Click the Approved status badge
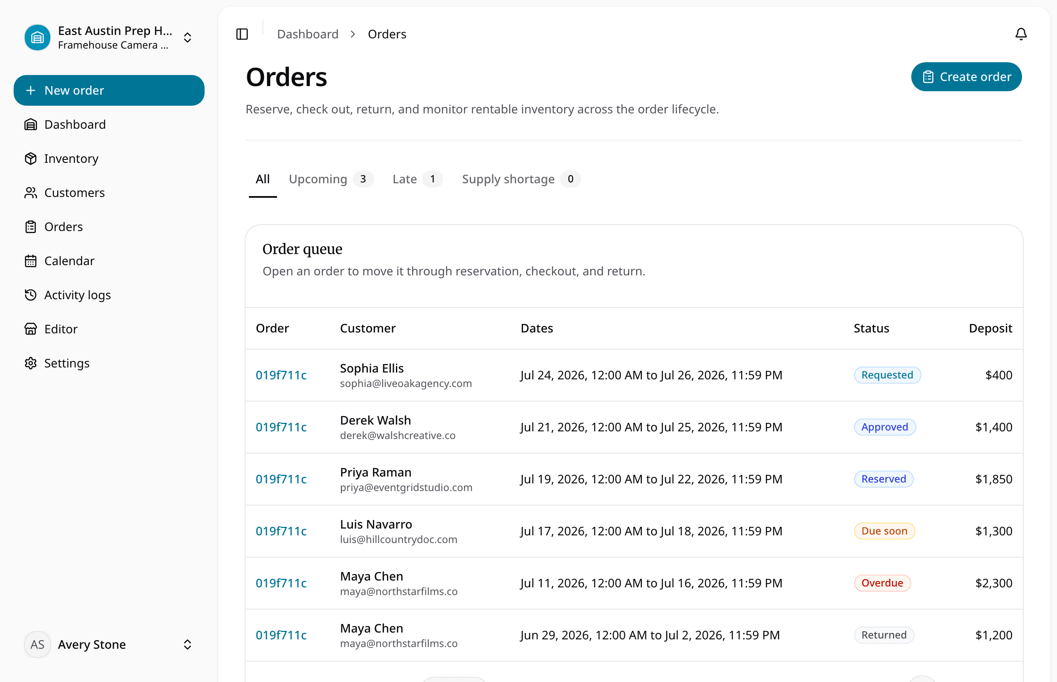The image size is (1057, 682). (884, 427)
